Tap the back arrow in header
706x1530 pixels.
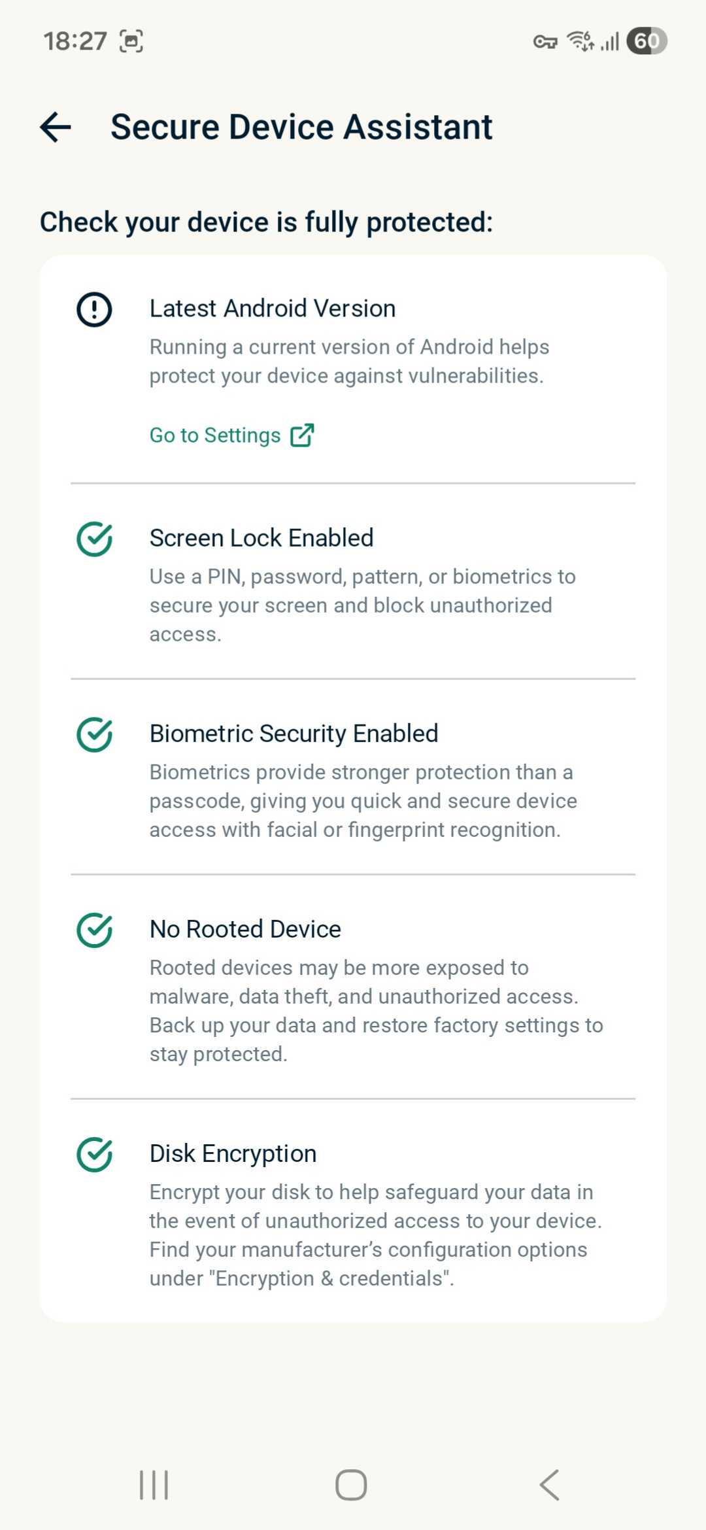(x=56, y=127)
